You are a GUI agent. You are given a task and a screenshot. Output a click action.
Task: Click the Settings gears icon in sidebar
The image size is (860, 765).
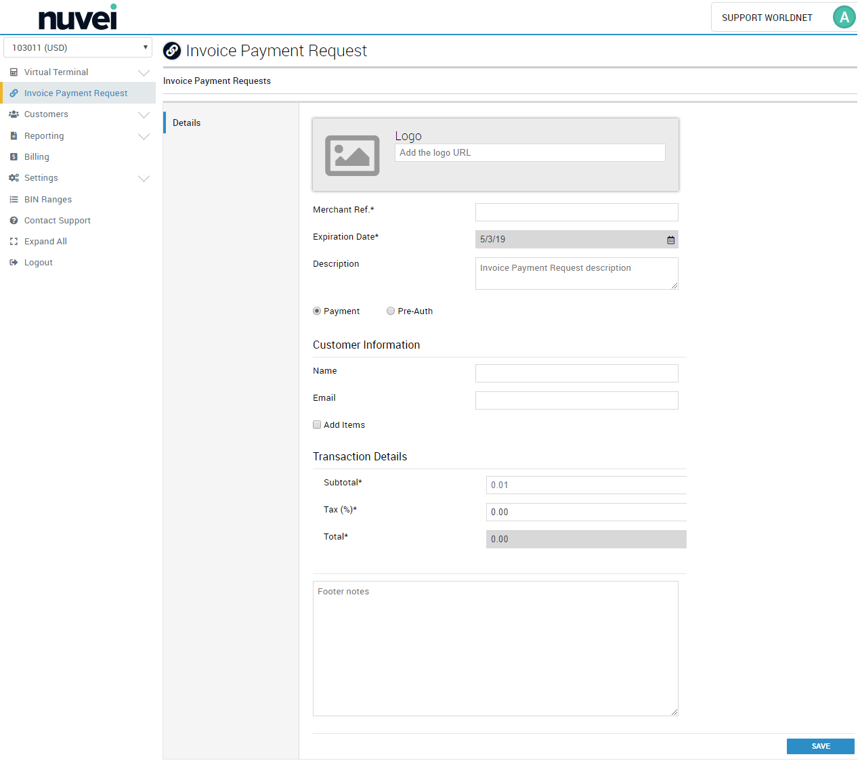pyautogui.click(x=14, y=178)
